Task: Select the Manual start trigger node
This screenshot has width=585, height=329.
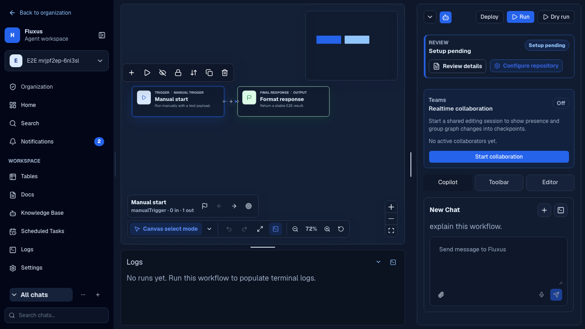Action: click(x=178, y=101)
